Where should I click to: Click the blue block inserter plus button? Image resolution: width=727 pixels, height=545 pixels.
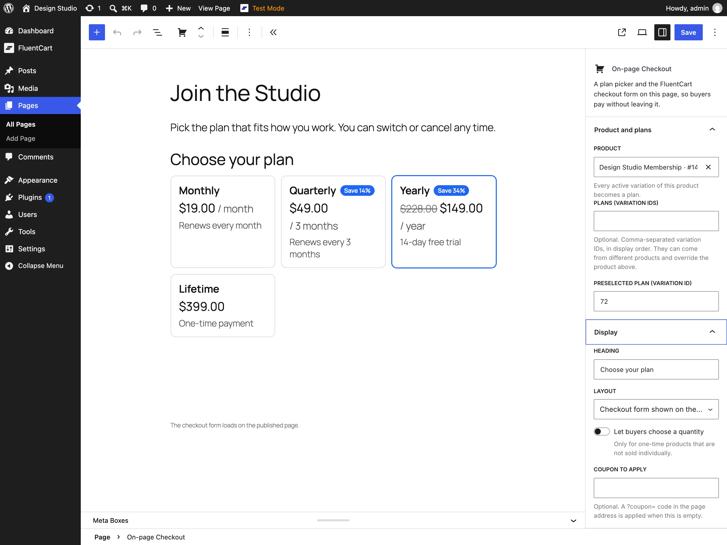coord(97,32)
